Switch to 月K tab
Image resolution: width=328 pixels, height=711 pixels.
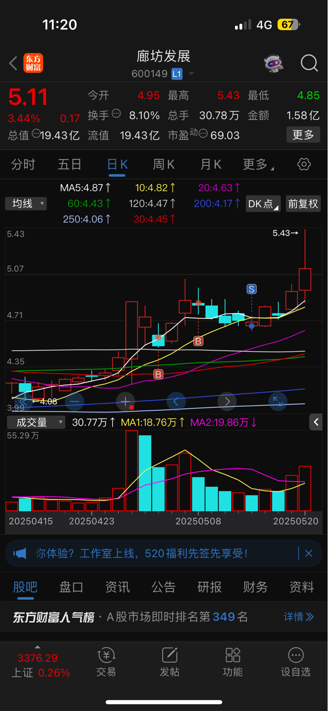[210, 164]
